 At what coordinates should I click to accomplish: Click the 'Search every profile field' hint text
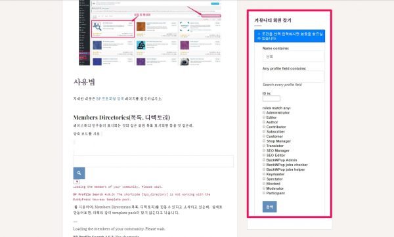(x=282, y=85)
